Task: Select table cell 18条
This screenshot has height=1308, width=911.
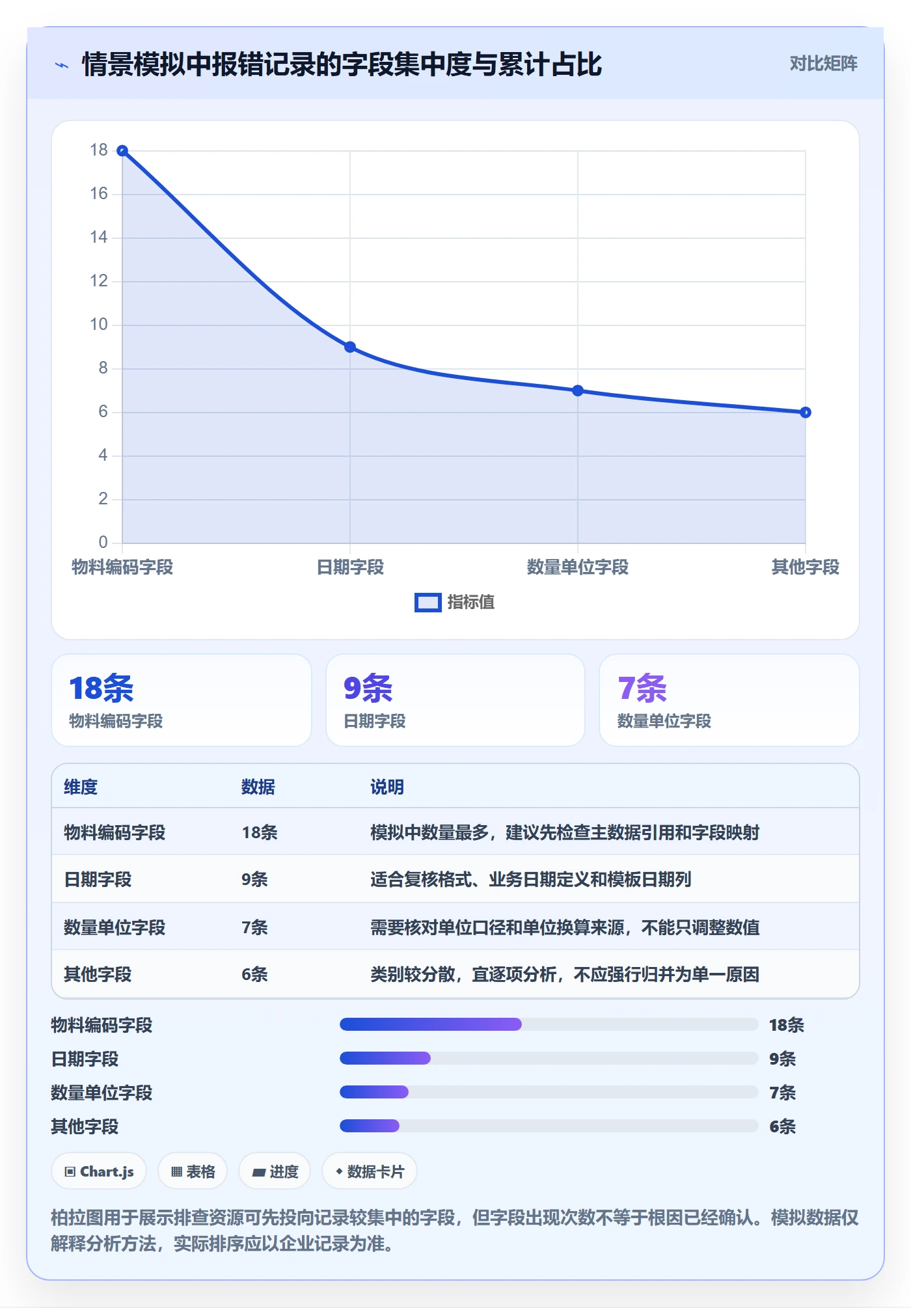Action: pos(260,833)
